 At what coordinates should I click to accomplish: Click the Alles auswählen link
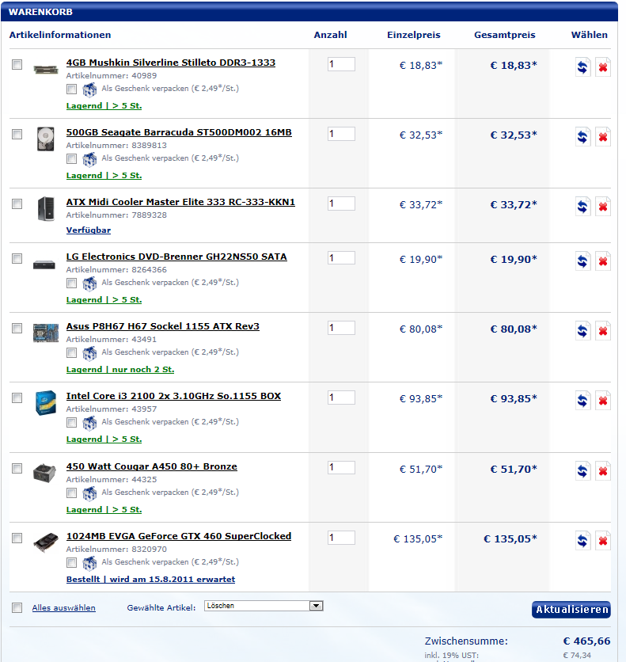[63, 607]
